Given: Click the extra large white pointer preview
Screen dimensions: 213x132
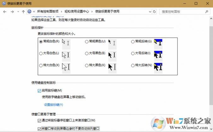Looking at the screenshot, I should click(x=66, y=68).
